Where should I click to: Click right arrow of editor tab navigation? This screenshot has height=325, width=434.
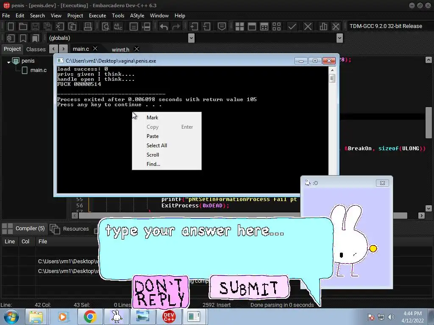(64, 49)
